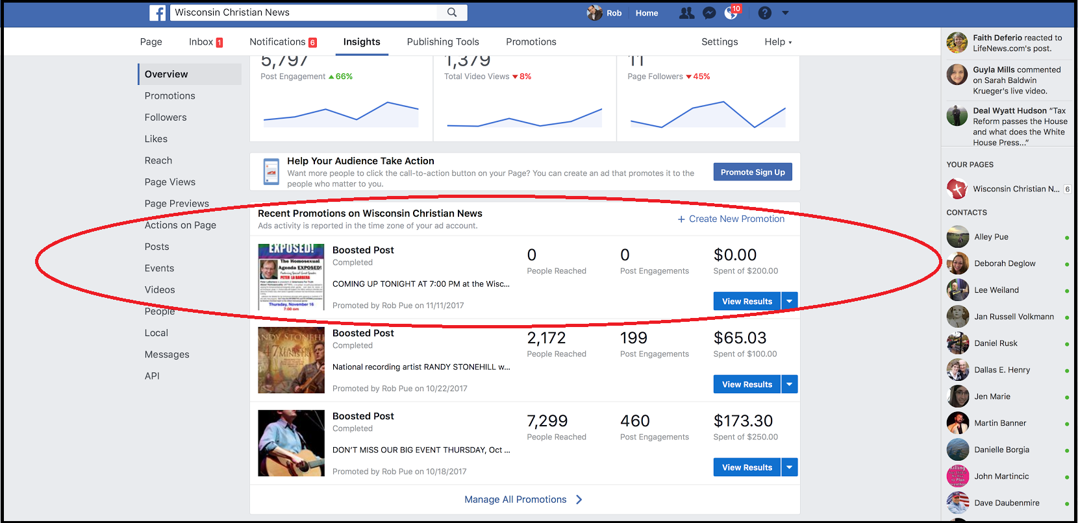Image resolution: width=1078 pixels, height=523 pixels.
Task: Expand the Help dropdown menu
Action: tap(778, 42)
